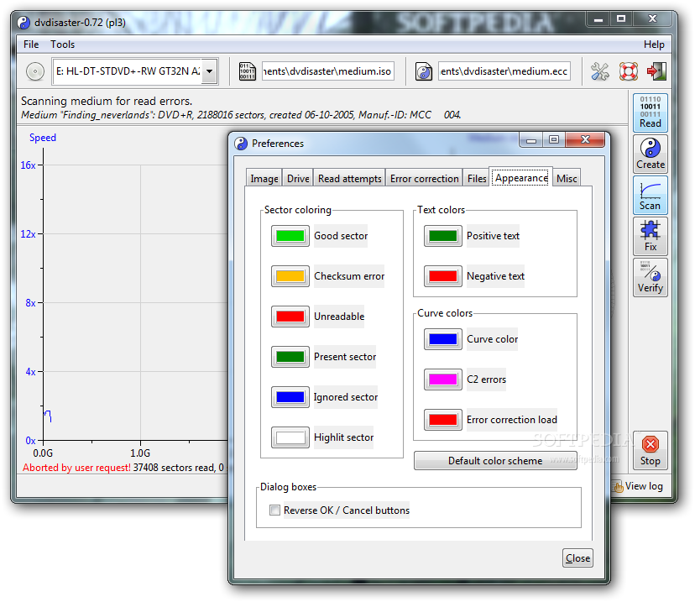Click the "Positive text" label
This screenshot has height=602, width=695.
click(493, 236)
